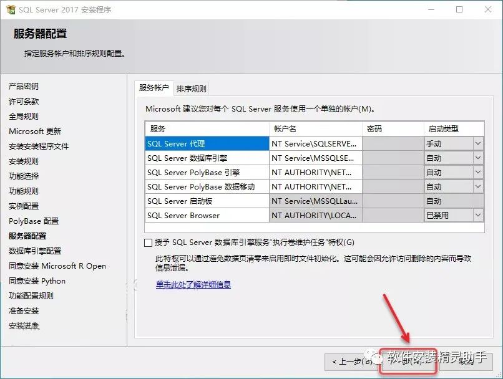Open startup type dropdown for SQL Server 代理

(x=477, y=143)
